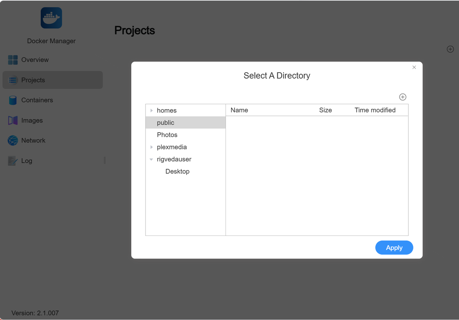459x320 pixels.
Task: Click the Docker Manager whale logo
Action: (51, 18)
